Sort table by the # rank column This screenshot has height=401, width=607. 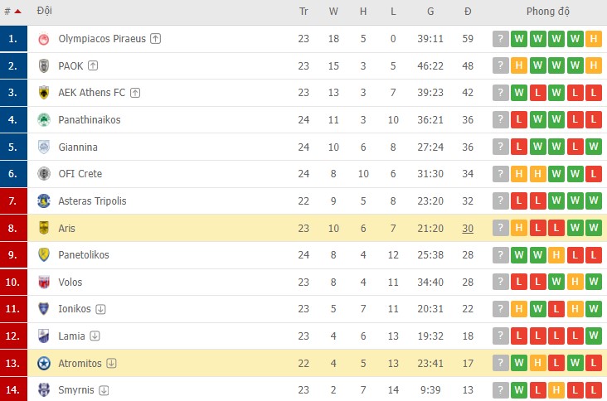click(12, 12)
